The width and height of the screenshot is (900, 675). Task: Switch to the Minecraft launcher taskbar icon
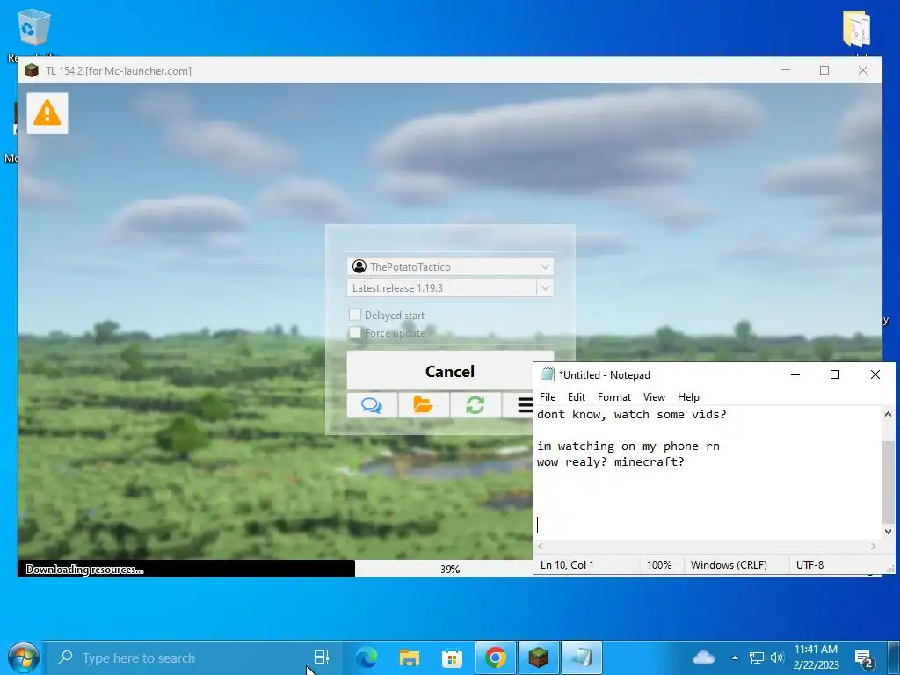pos(539,657)
